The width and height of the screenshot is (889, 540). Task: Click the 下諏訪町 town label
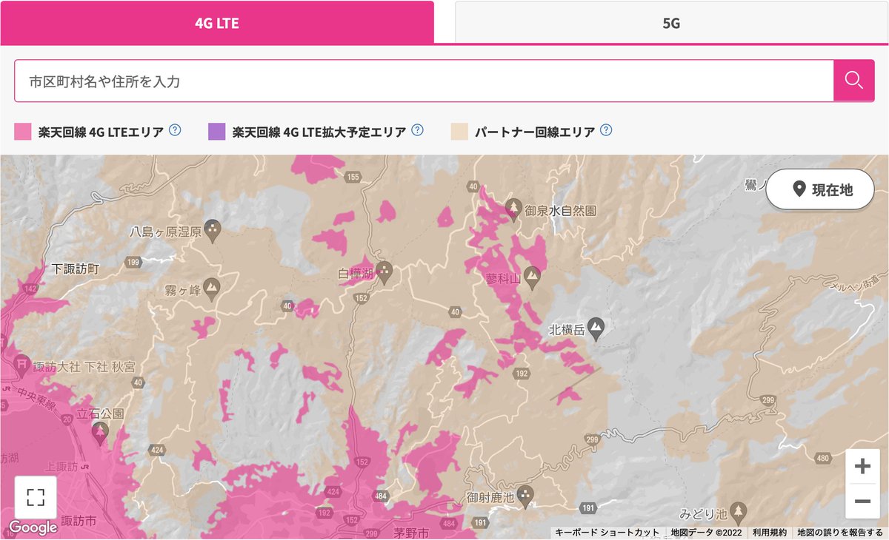point(76,271)
